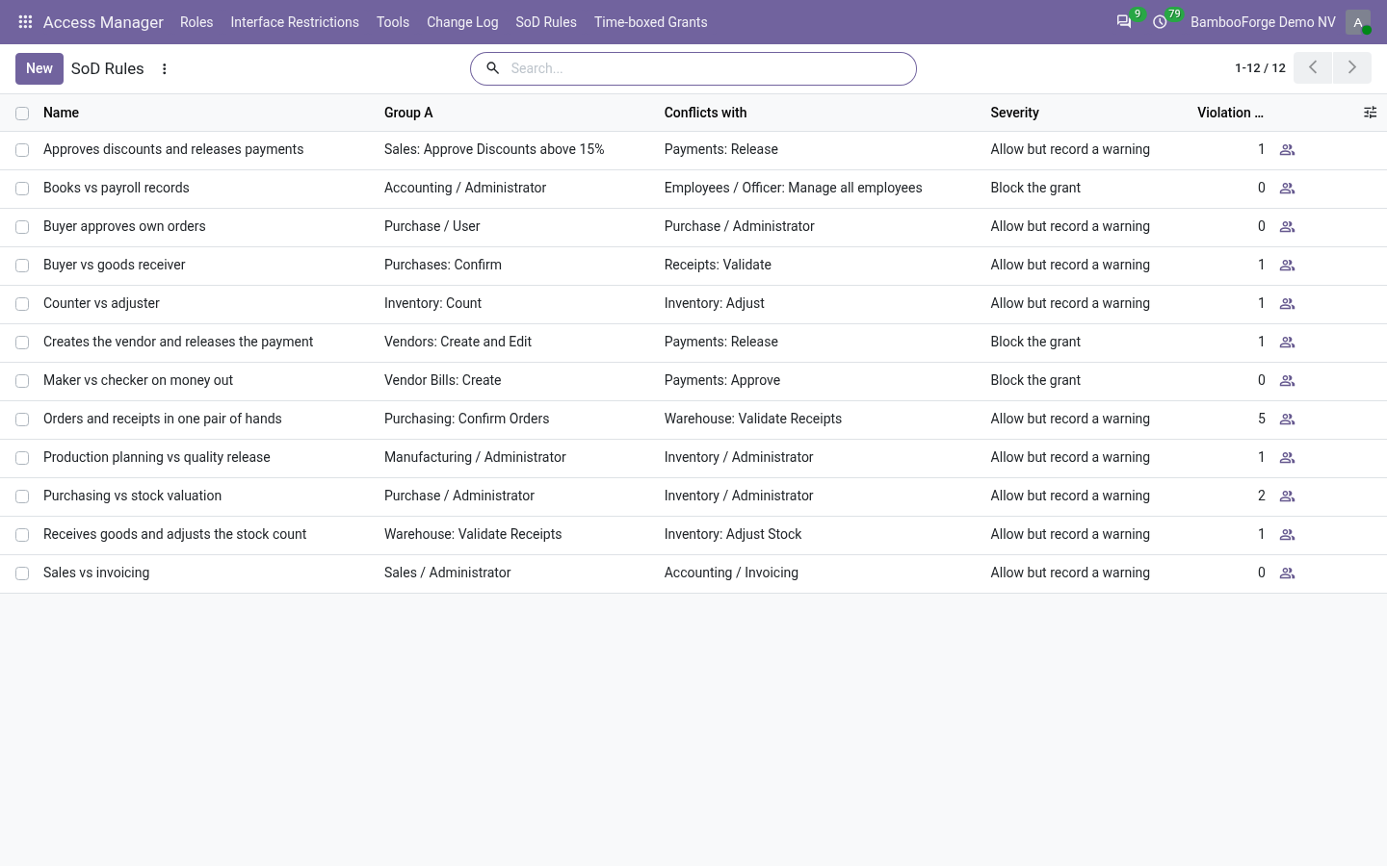Show violators for Buyer vs goods receiver

[x=1287, y=266]
